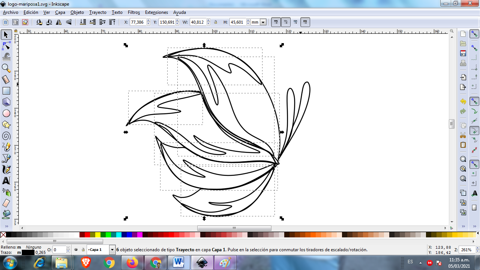The height and width of the screenshot is (270, 480).
Task: Select the Text tool
Action: (x=6, y=181)
